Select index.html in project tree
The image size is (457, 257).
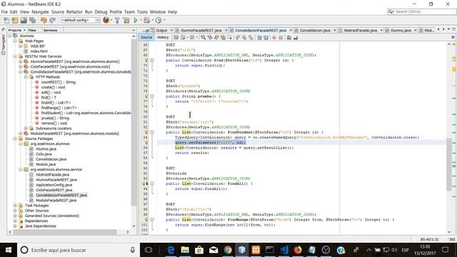[39, 51]
